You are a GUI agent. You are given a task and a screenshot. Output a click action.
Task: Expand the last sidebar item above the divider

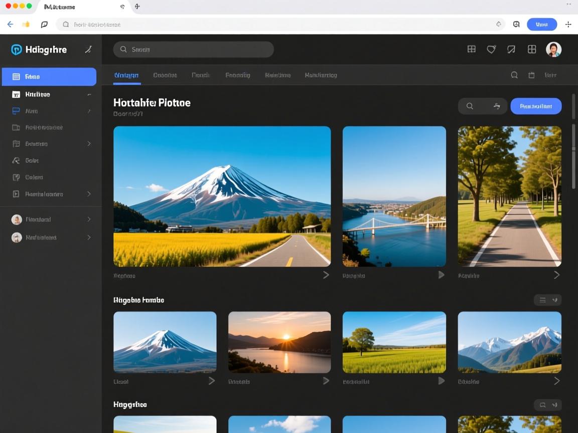click(89, 194)
